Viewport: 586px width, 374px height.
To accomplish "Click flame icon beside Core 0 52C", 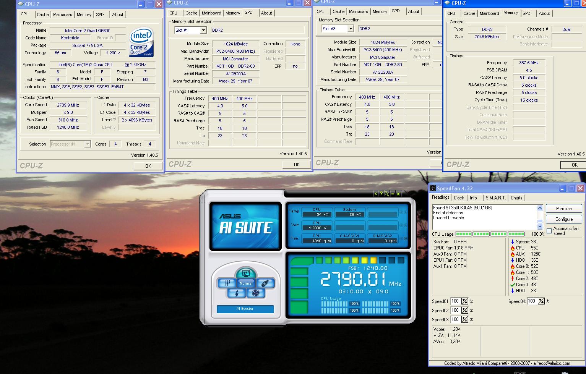I will click(x=513, y=266).
